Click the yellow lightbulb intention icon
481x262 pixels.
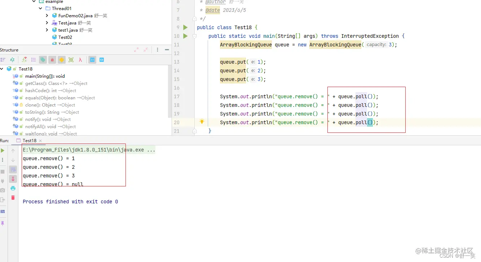click(202, 122)
